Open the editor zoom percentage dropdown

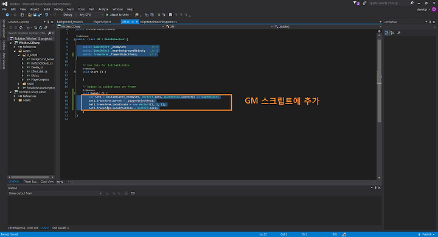[x=68, y=182]
